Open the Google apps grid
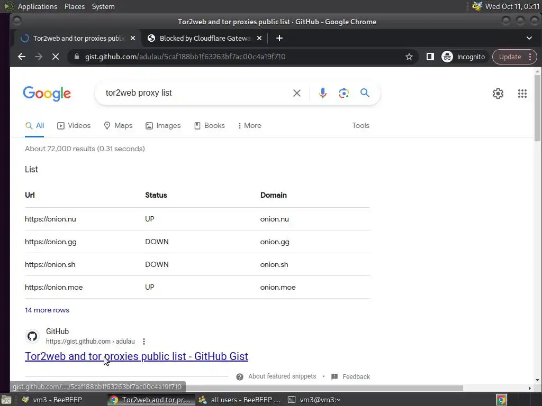 pos(522,94)
